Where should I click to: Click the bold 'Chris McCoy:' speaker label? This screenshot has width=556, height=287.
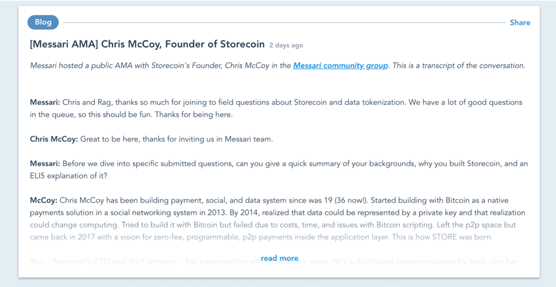tap(53, 139)
